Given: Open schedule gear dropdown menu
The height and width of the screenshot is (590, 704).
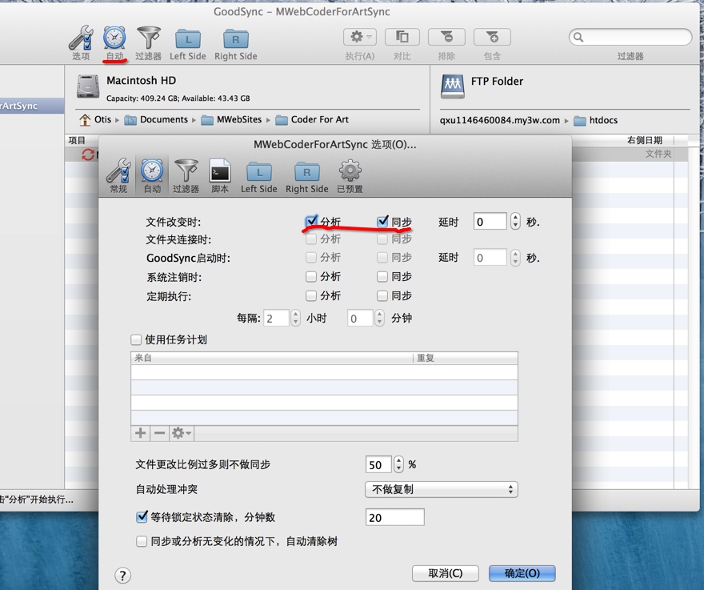Looking at the screenshot, I should click(182, 433).
